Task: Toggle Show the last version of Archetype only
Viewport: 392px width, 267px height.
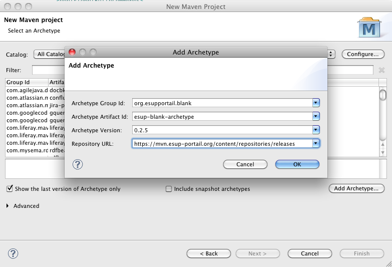Action: (x=10, y=189)
